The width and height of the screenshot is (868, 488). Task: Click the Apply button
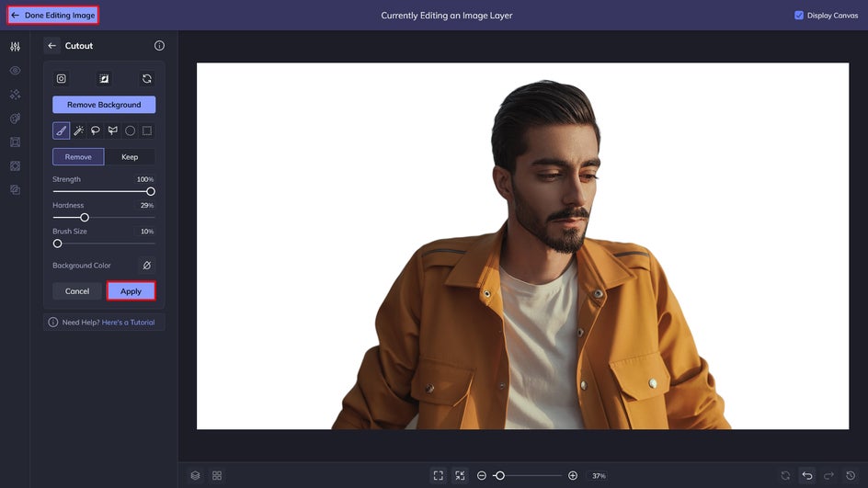click(131, 291)
